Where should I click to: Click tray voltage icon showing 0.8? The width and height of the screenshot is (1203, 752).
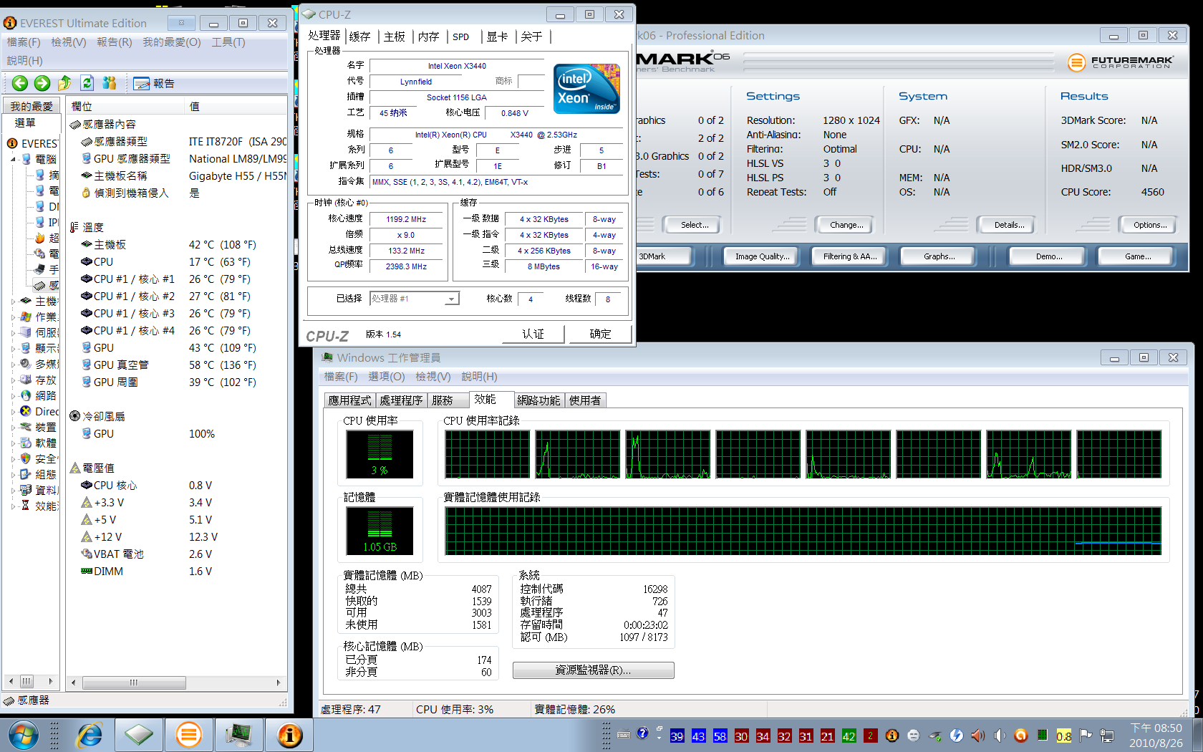(x=1064, y=736)
